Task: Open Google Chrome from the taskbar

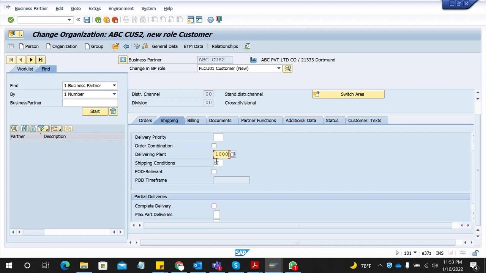Action: tap(179, 265)
